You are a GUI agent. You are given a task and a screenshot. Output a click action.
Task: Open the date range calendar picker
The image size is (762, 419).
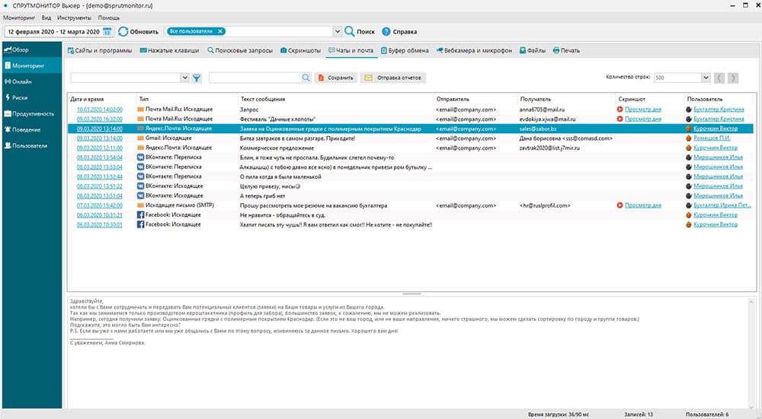click(x=107, y=31)
